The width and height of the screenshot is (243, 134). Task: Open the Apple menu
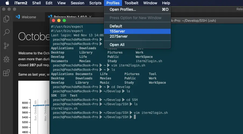click(7, 3)
